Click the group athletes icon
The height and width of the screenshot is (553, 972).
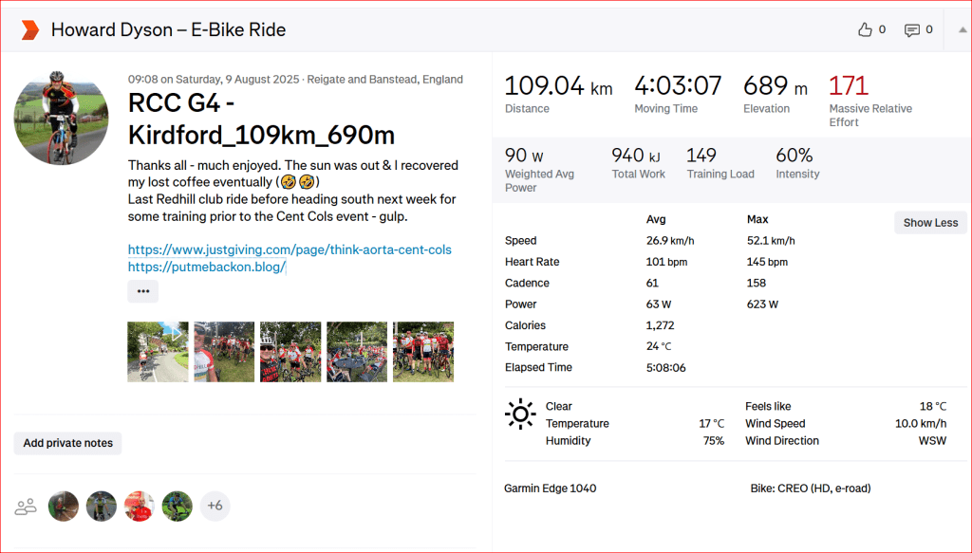point(26,507)
